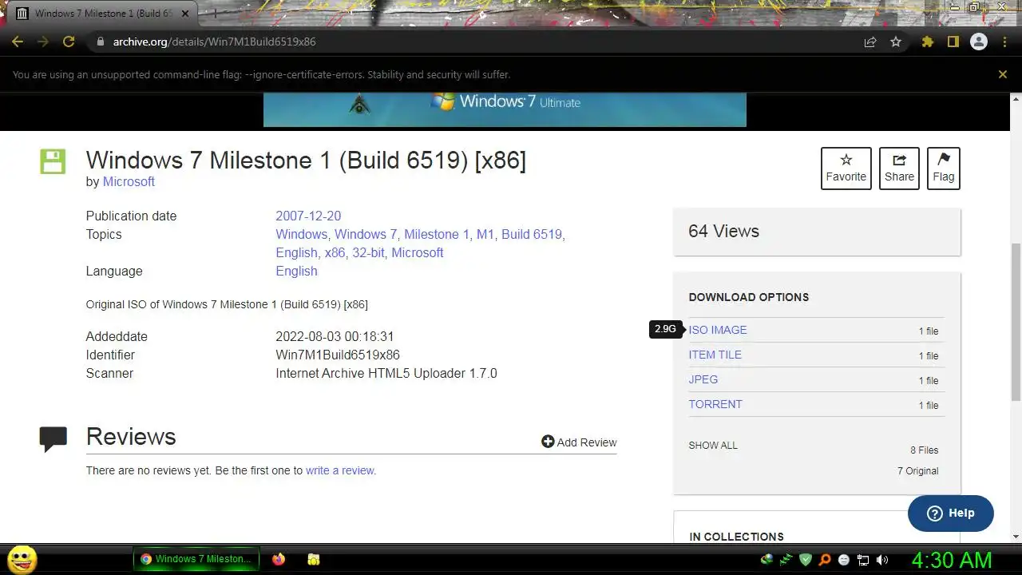Viewport: 1022px width, 575px height.
Task: Open the ITEM TILE download option
Action: click(715, 355)
